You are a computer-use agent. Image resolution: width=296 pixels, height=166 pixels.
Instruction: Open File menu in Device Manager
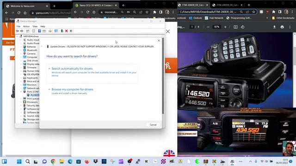tap(18, 26)
